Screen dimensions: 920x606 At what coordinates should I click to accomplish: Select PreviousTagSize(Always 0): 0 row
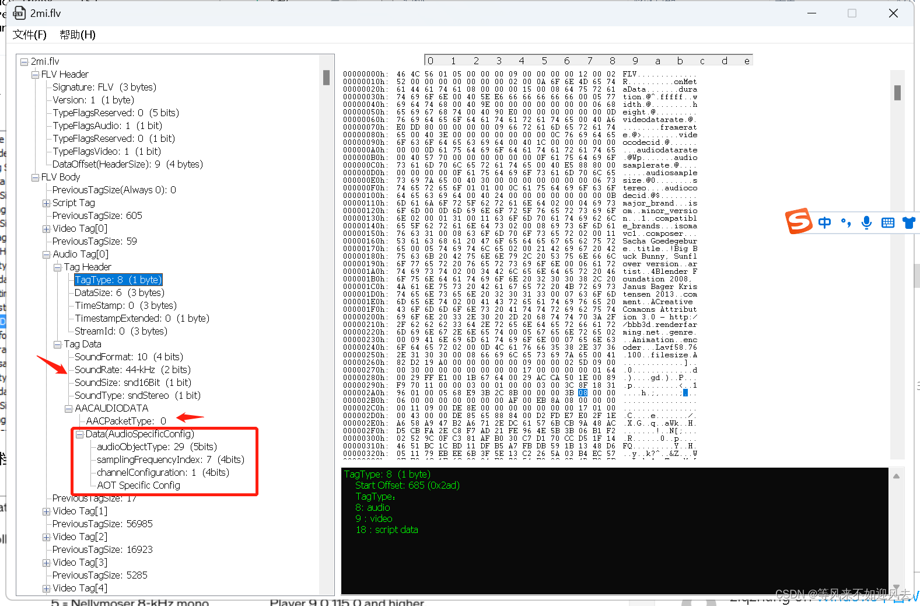click(114, 190)
